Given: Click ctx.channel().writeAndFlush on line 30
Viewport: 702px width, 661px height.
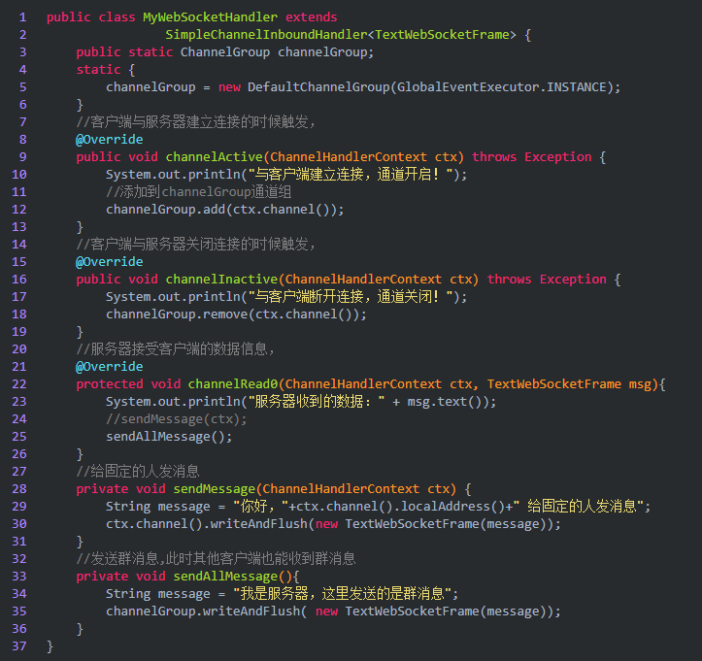Looking at the screenshot, I should (x=207, y=523).
